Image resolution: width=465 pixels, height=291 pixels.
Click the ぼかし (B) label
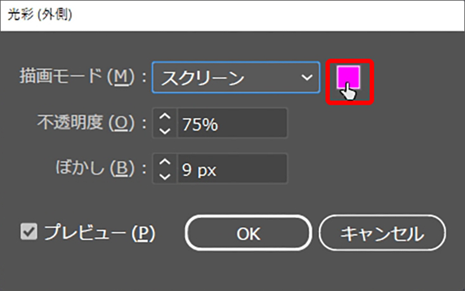tap(100, 169)
